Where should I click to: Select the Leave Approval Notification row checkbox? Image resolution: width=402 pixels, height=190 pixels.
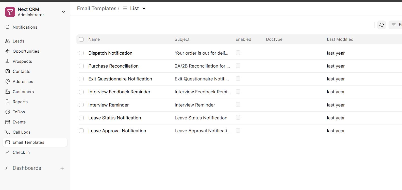coord(81,131)
